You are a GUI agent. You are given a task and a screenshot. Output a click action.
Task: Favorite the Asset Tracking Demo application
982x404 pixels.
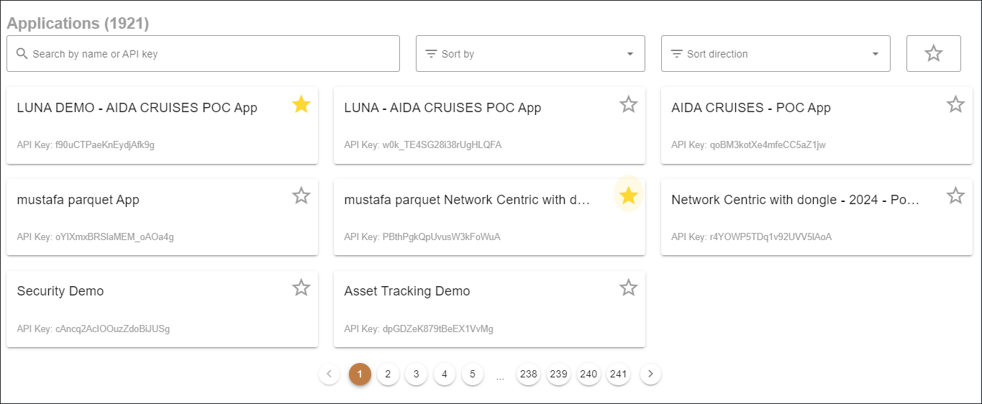(x=629, y=288)
